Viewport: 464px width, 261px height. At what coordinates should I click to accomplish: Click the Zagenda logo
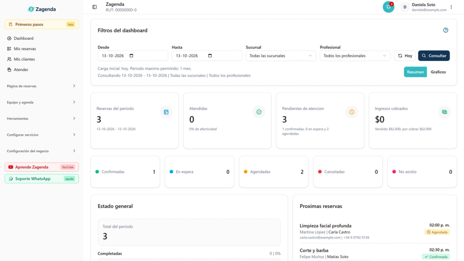tap(42, 9)
